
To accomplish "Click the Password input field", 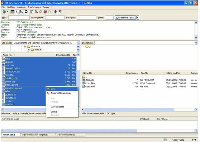I will 87,17.
